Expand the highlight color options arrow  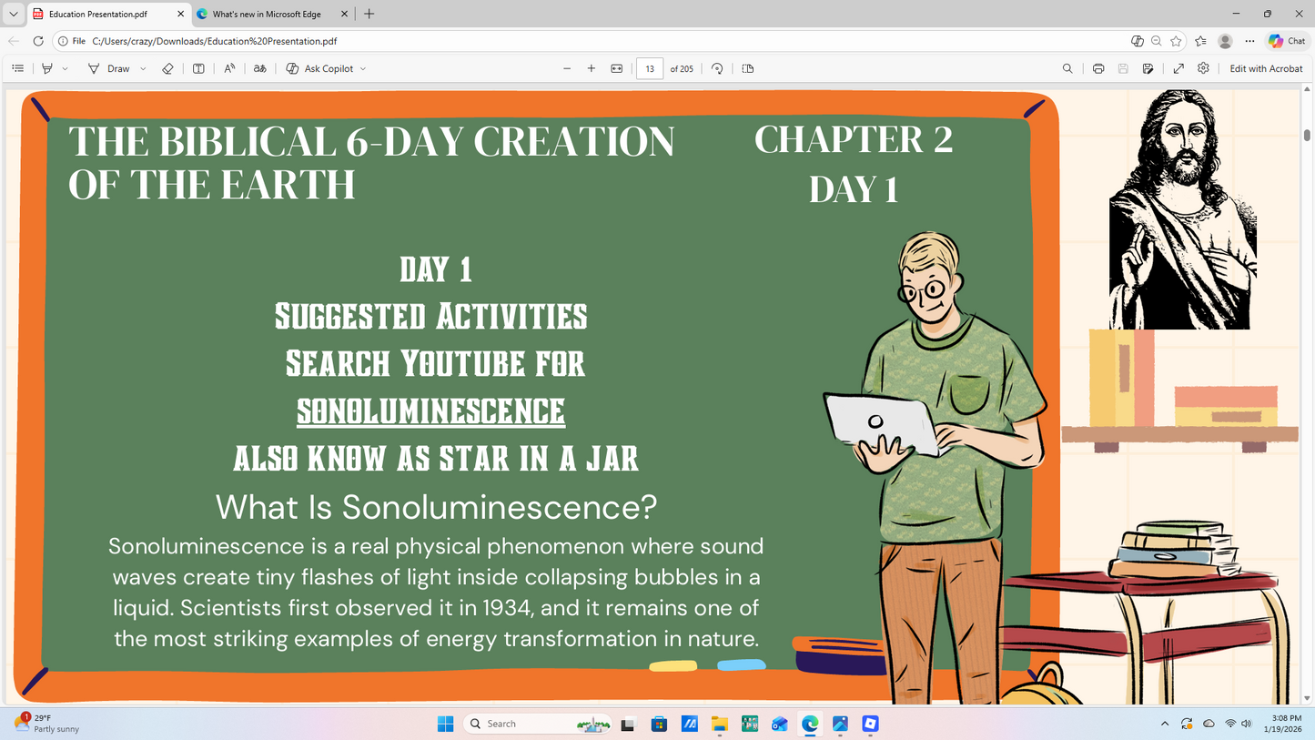[65, 68]
